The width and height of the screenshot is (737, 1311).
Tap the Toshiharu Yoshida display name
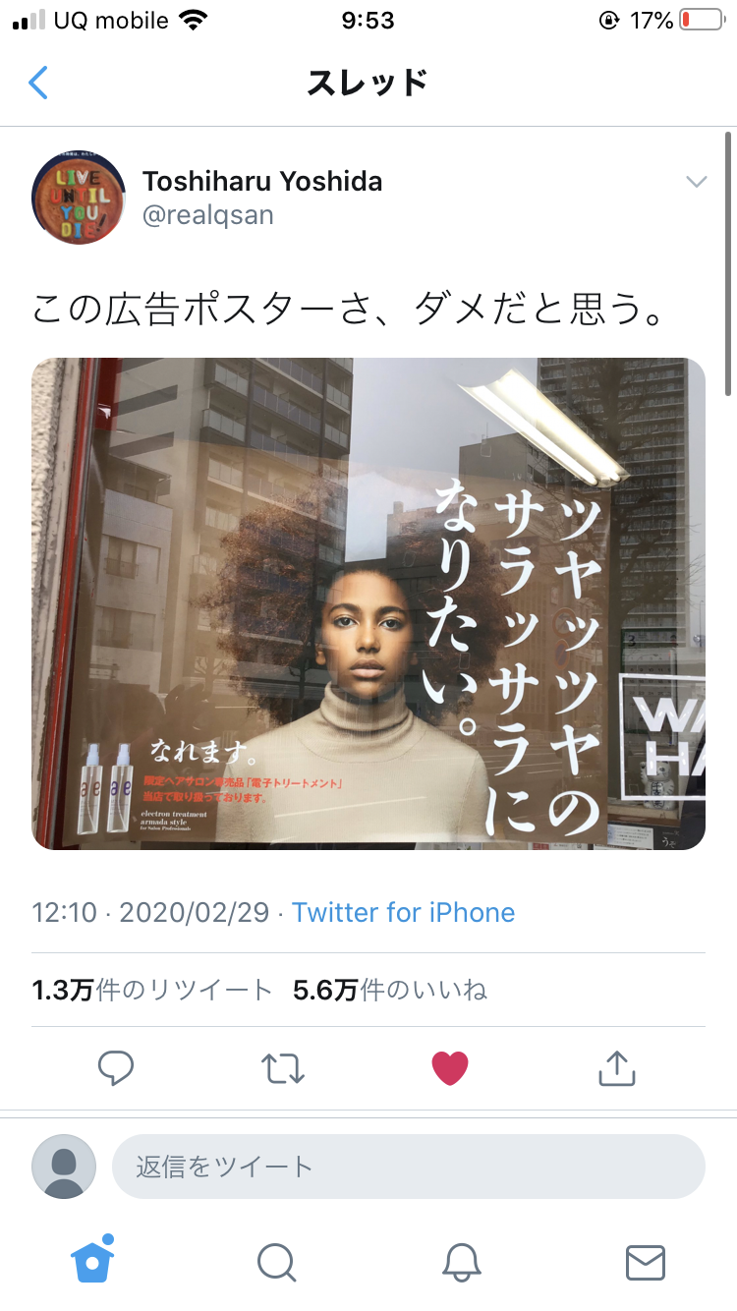262,182
